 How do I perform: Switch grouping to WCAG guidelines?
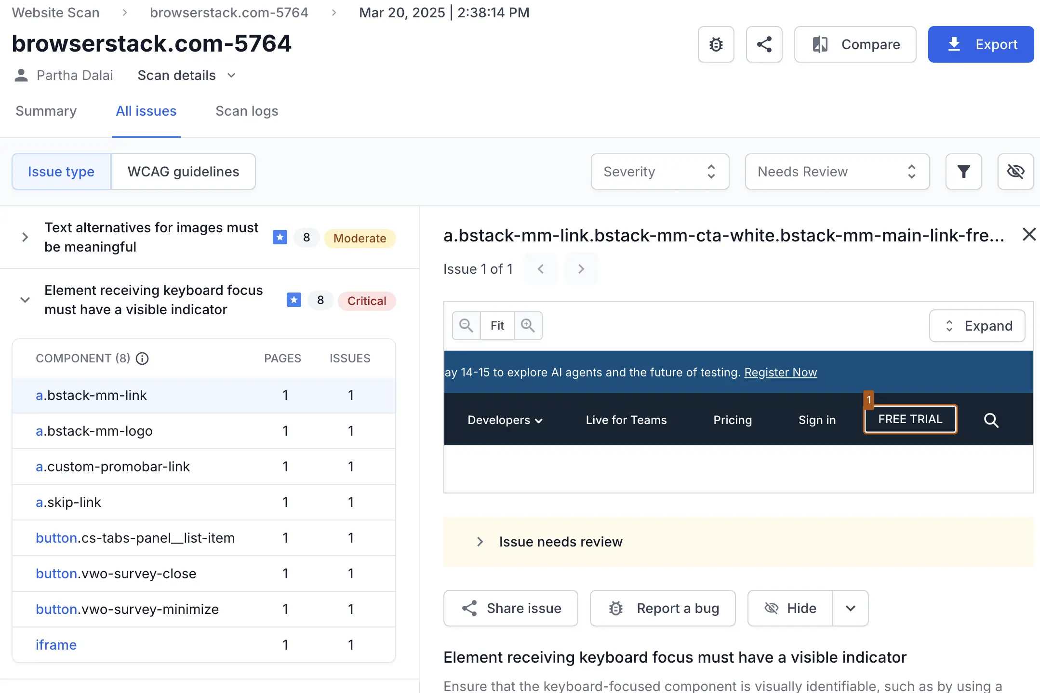click(x=183, y=172)
